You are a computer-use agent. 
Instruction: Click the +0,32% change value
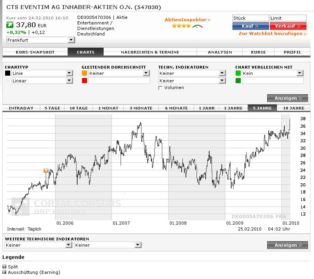pos(16,32)
